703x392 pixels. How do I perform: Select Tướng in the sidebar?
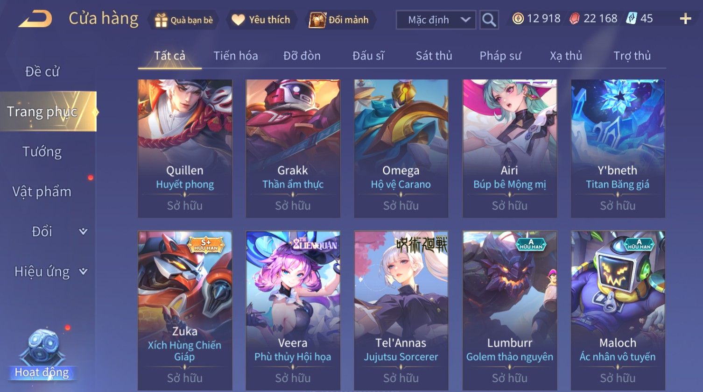(x=42, y=151)
